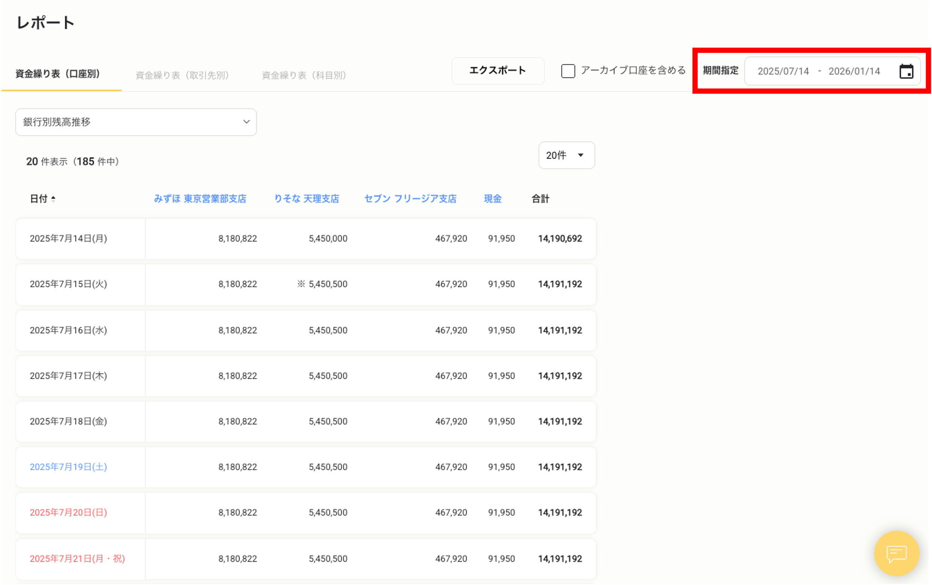Click the end date 2026/01/14 field
Screen dimensions: 932x585
(854, 72)
